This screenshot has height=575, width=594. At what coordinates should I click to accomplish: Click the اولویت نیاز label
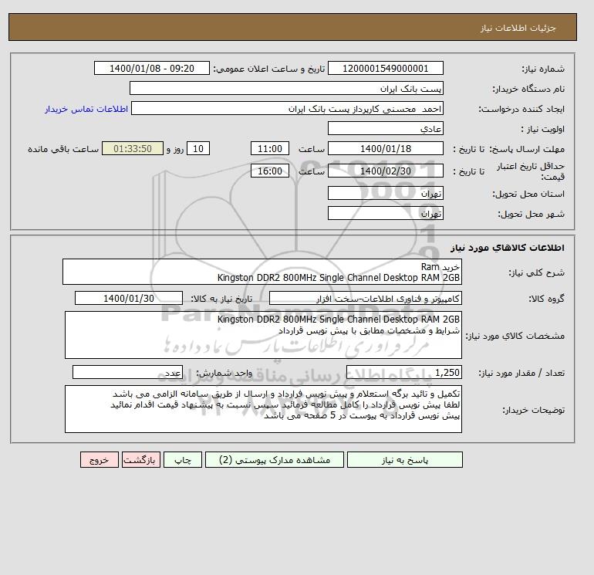[543, 129]
